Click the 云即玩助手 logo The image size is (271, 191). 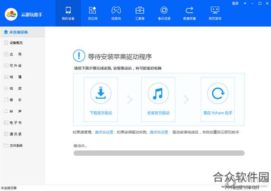[11, 14]
